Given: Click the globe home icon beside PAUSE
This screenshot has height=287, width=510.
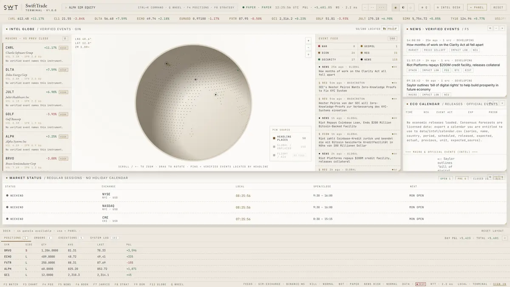Looking at the screenshot, I should 384,29.
